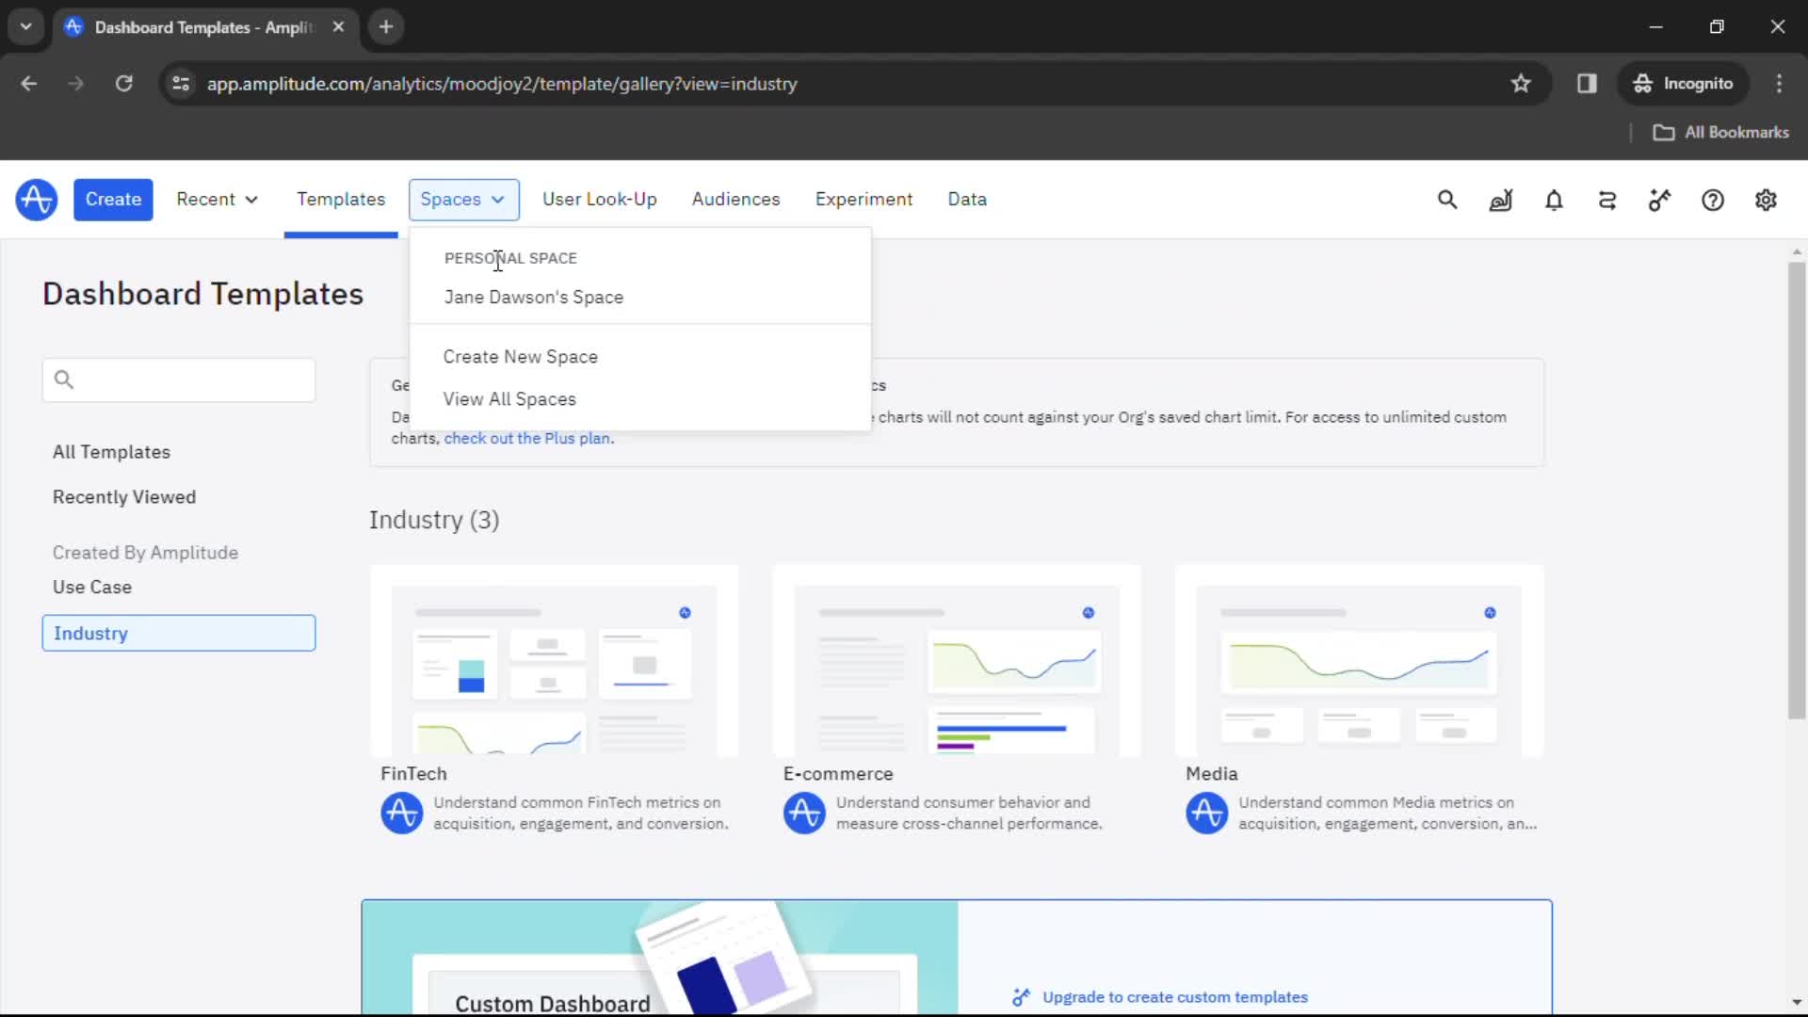Open the browser side panel icon
This screenshot has height=1017, width=1808.
pos(1587,84)
